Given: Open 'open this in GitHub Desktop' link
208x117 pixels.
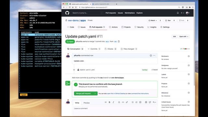Looking at the screenshot, I should (116, 94).
